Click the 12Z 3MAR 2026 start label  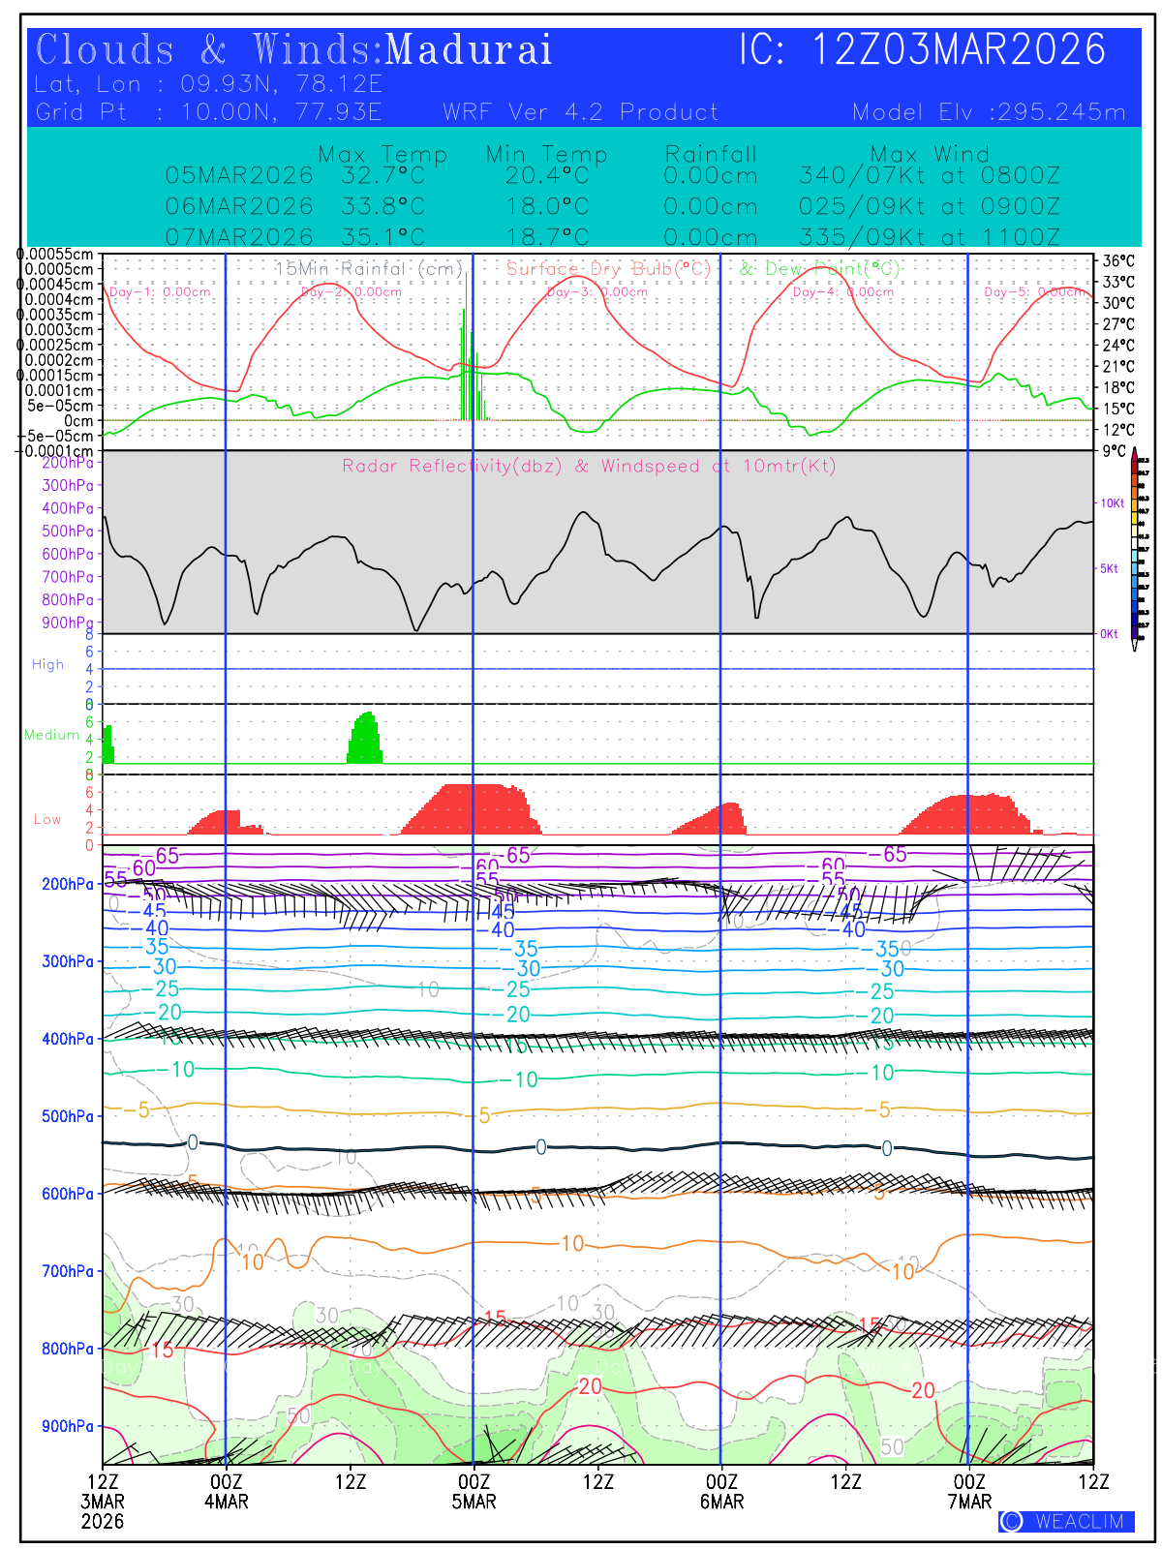click(103, 1501)
